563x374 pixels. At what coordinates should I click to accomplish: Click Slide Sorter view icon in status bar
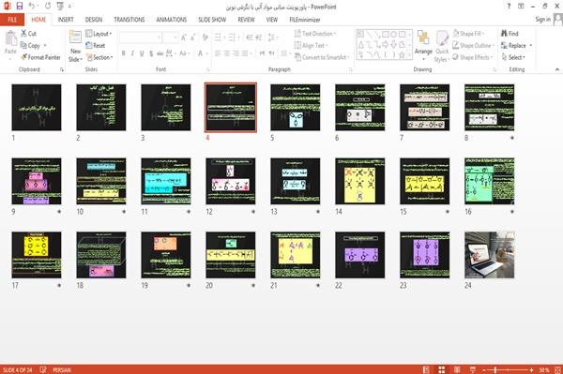click(442, 369)
